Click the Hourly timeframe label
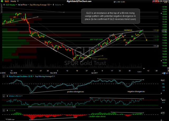Screen dimensions: 169x121 [x=13, y=1]
